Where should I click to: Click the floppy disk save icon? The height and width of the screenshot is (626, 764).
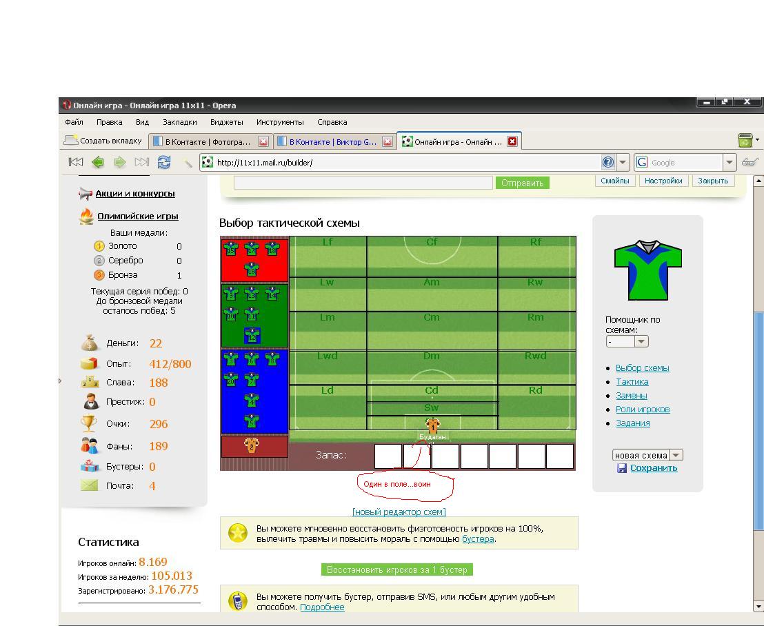(x=622, y=468)
